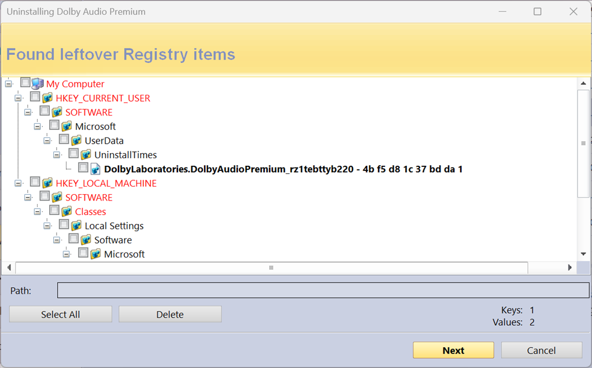Minimize the Uninstalling Dolby Audio Premium window
Screen dimensions: 592x368
(x=502, y=12)
